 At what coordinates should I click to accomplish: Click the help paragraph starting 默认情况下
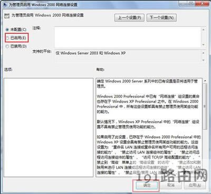(x=148, y=124)
